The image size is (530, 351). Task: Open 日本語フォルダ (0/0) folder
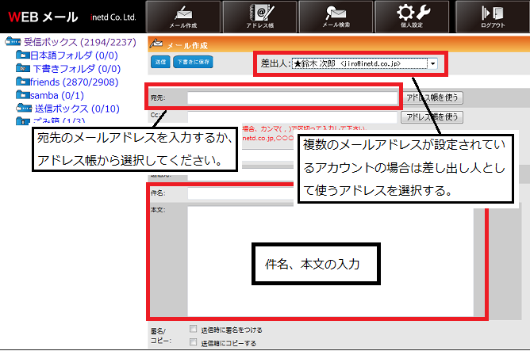click(x=74, y=55)
